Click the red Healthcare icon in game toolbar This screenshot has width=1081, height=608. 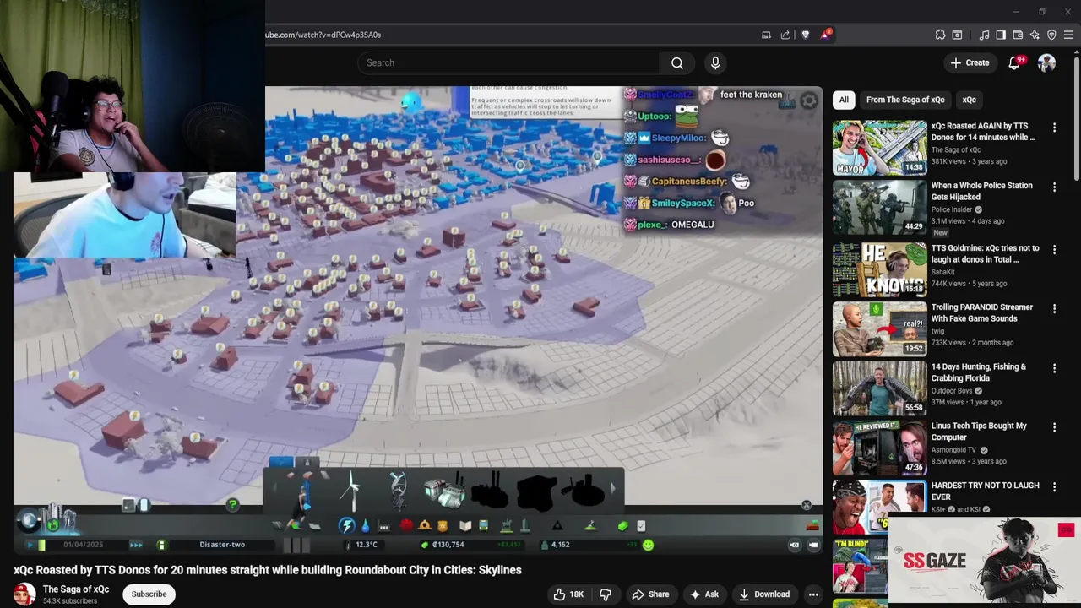pyautogui.click(x=406, y=526)
